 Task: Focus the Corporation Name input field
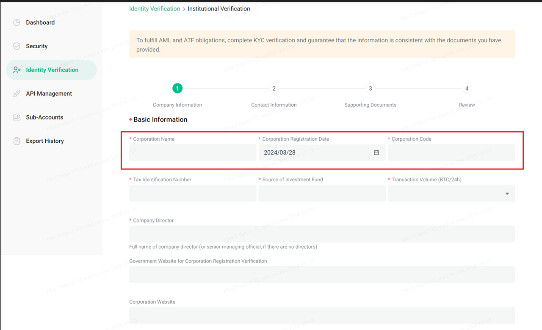[x=193, y=153]
